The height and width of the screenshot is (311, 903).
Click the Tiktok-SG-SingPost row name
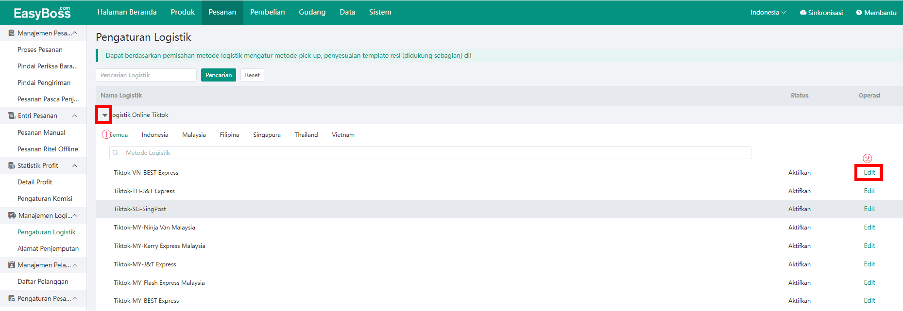[140, 209]
